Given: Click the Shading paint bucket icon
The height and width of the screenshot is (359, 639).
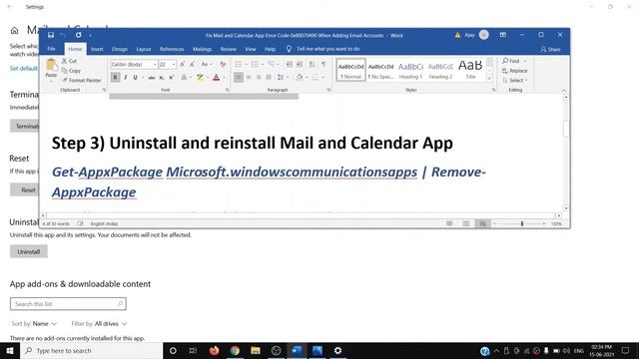Looking at the screenshot, I should pyautogui.click(x=300, y=78).
